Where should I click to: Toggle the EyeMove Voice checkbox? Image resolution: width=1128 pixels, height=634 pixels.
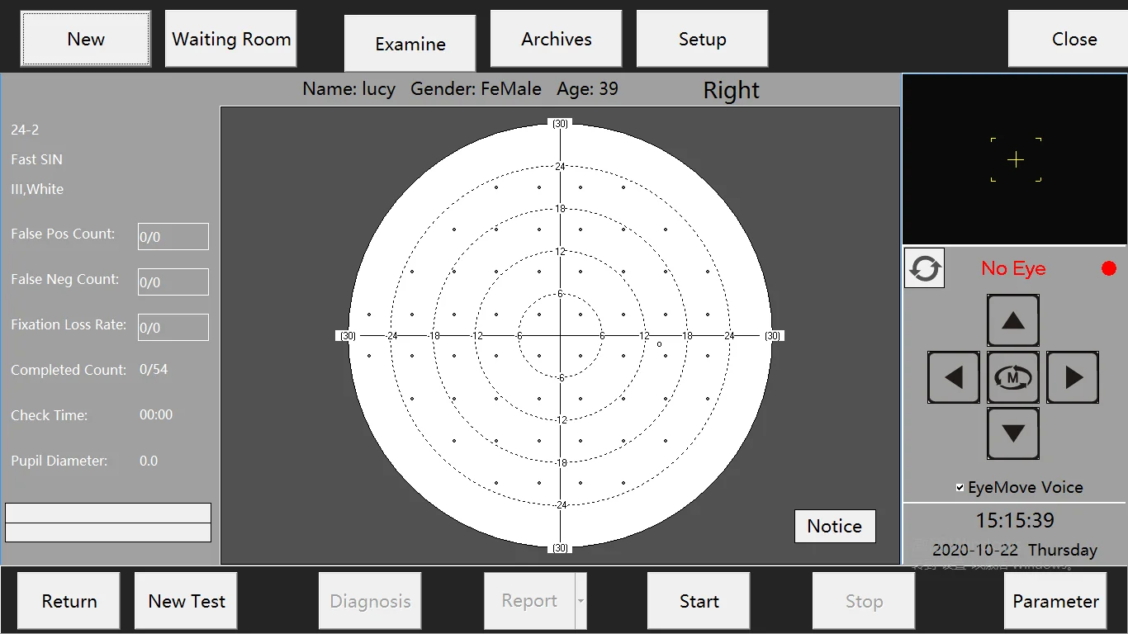pos(960,488)
